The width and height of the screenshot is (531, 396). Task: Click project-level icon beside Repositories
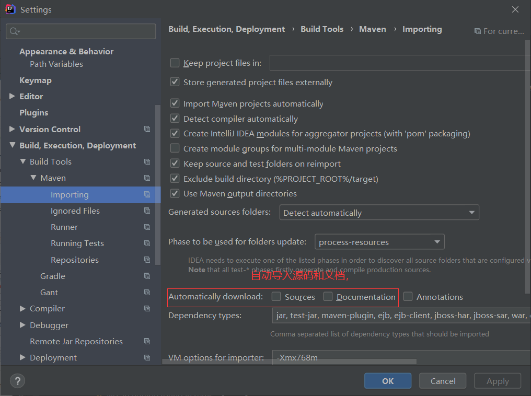[x=147, y=260]
